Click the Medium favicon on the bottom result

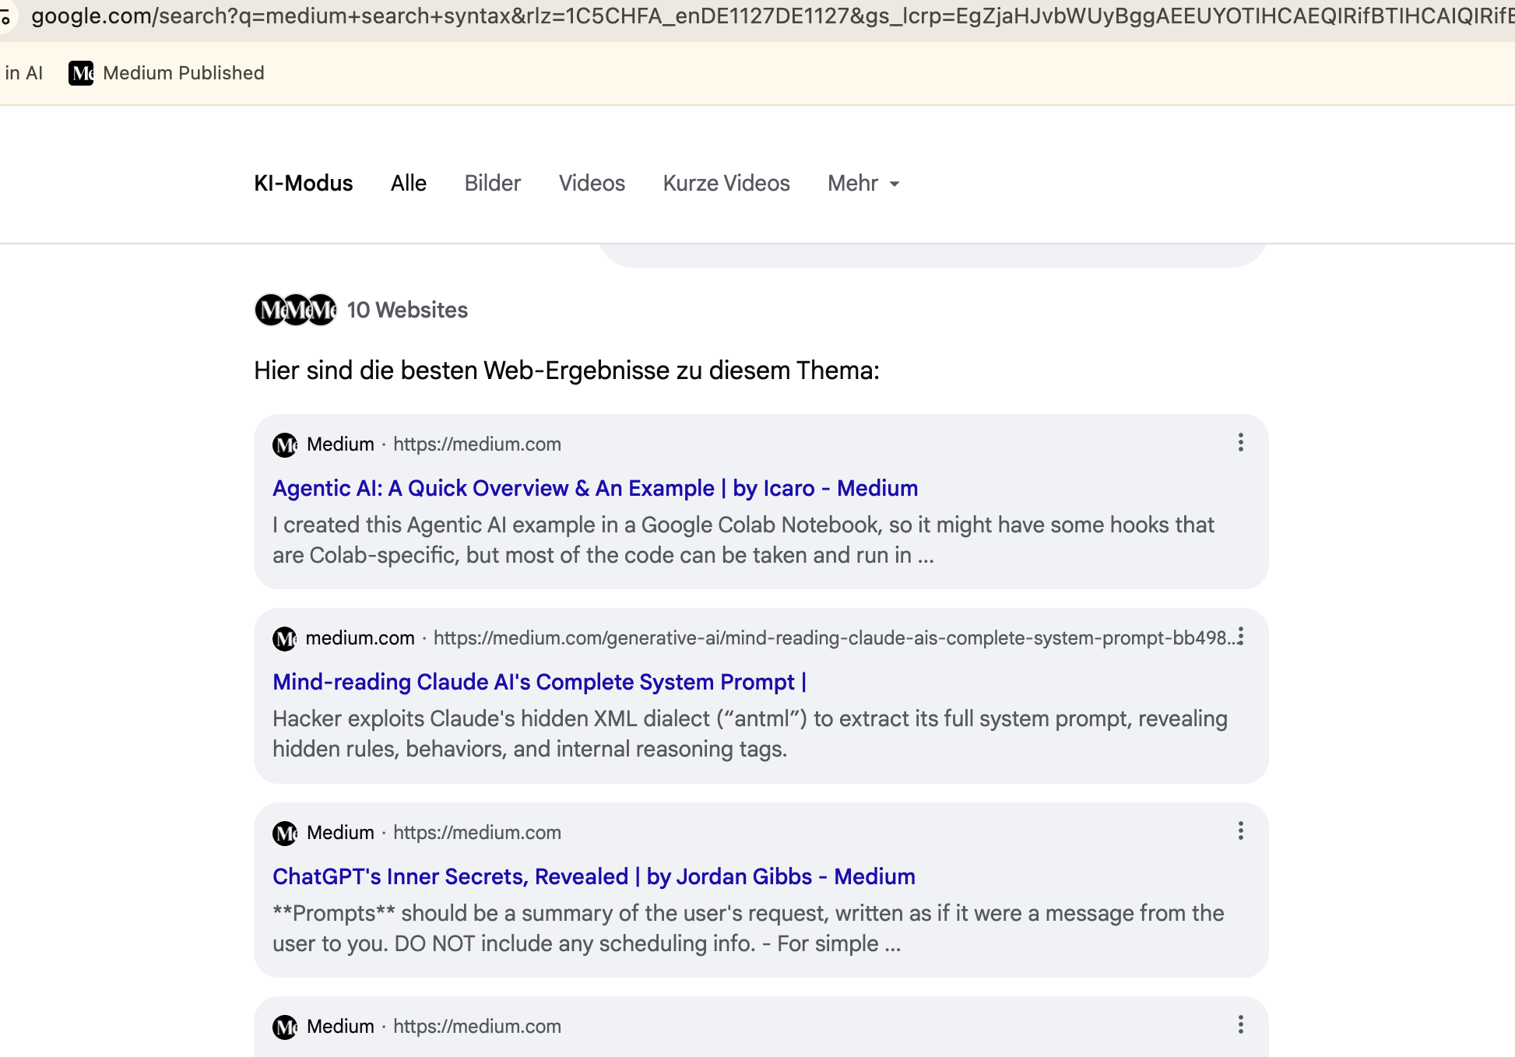click(x=285, y=1027)
